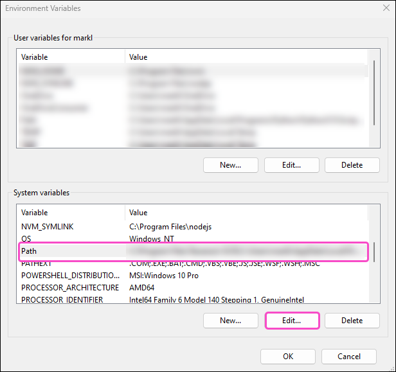Click New under System variables
The image size is (396, 372).
pos(231,321)
